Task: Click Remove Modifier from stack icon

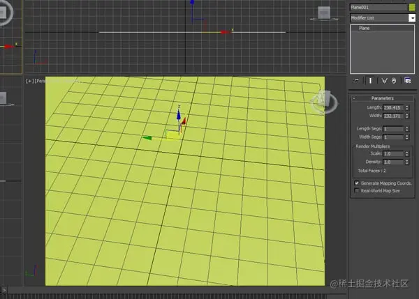Action: pyautogui.click(x=394, y=81)
